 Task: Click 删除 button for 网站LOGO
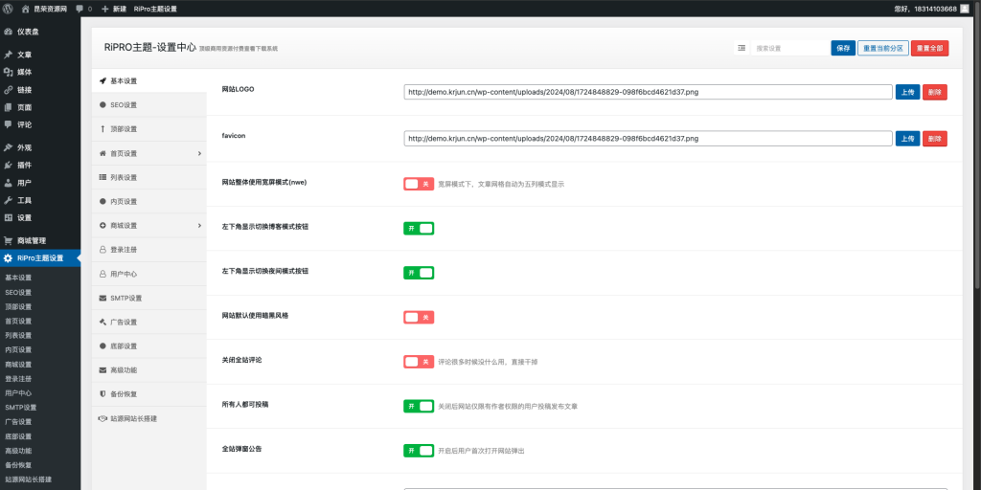935,92
